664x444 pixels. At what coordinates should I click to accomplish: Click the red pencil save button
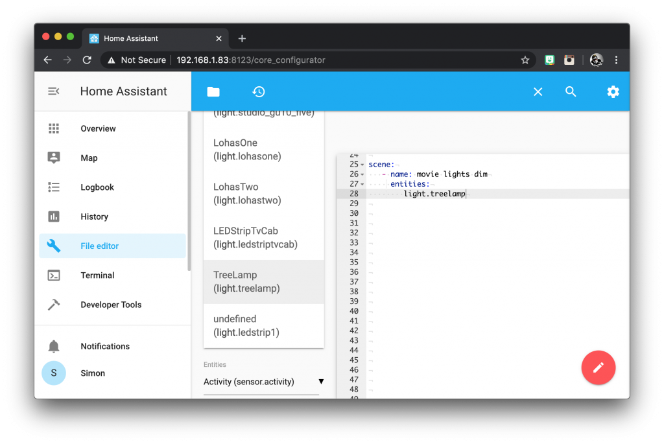[x=598, y=368]
